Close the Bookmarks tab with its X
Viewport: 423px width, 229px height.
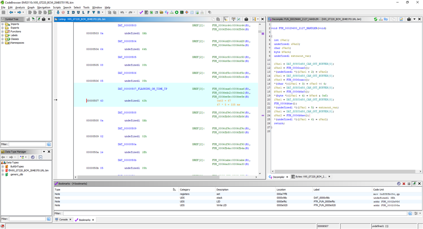(93, 220)
